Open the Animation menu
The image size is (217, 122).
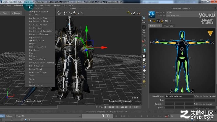pyautogui.click(x=18, y=6)
